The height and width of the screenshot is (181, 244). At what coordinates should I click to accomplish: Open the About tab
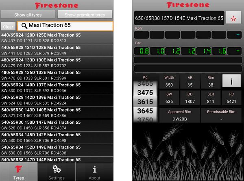click(x=94, y=172)
